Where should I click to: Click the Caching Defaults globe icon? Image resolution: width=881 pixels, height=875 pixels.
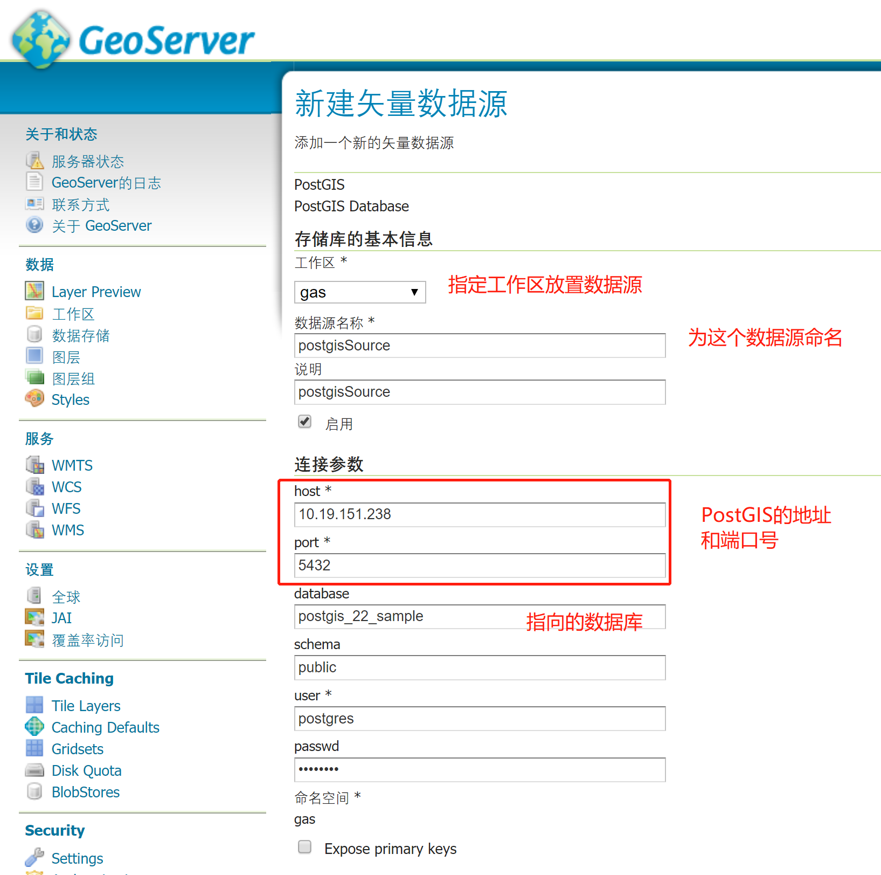[x=34, y=726]
